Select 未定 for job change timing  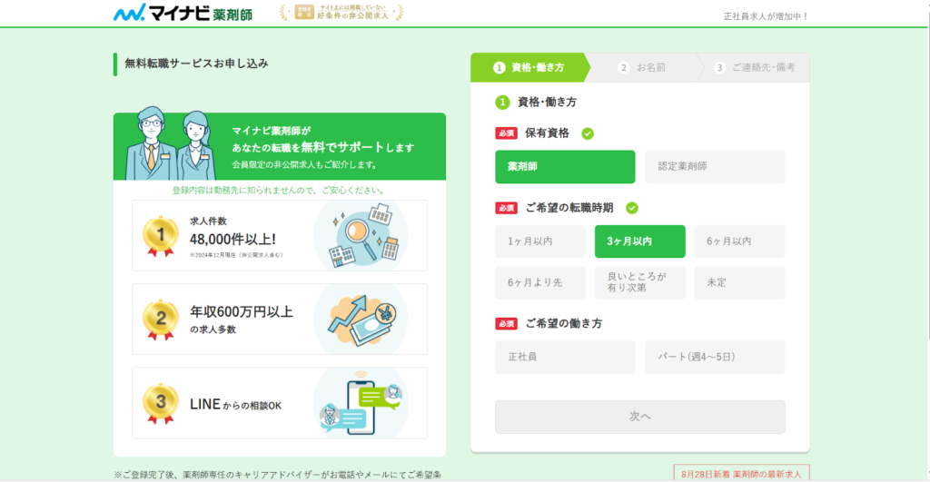(739, 282)
